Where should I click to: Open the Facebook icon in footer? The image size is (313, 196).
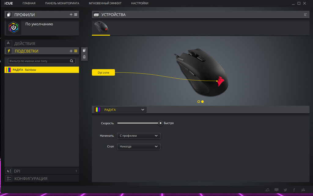coord(294,190)
